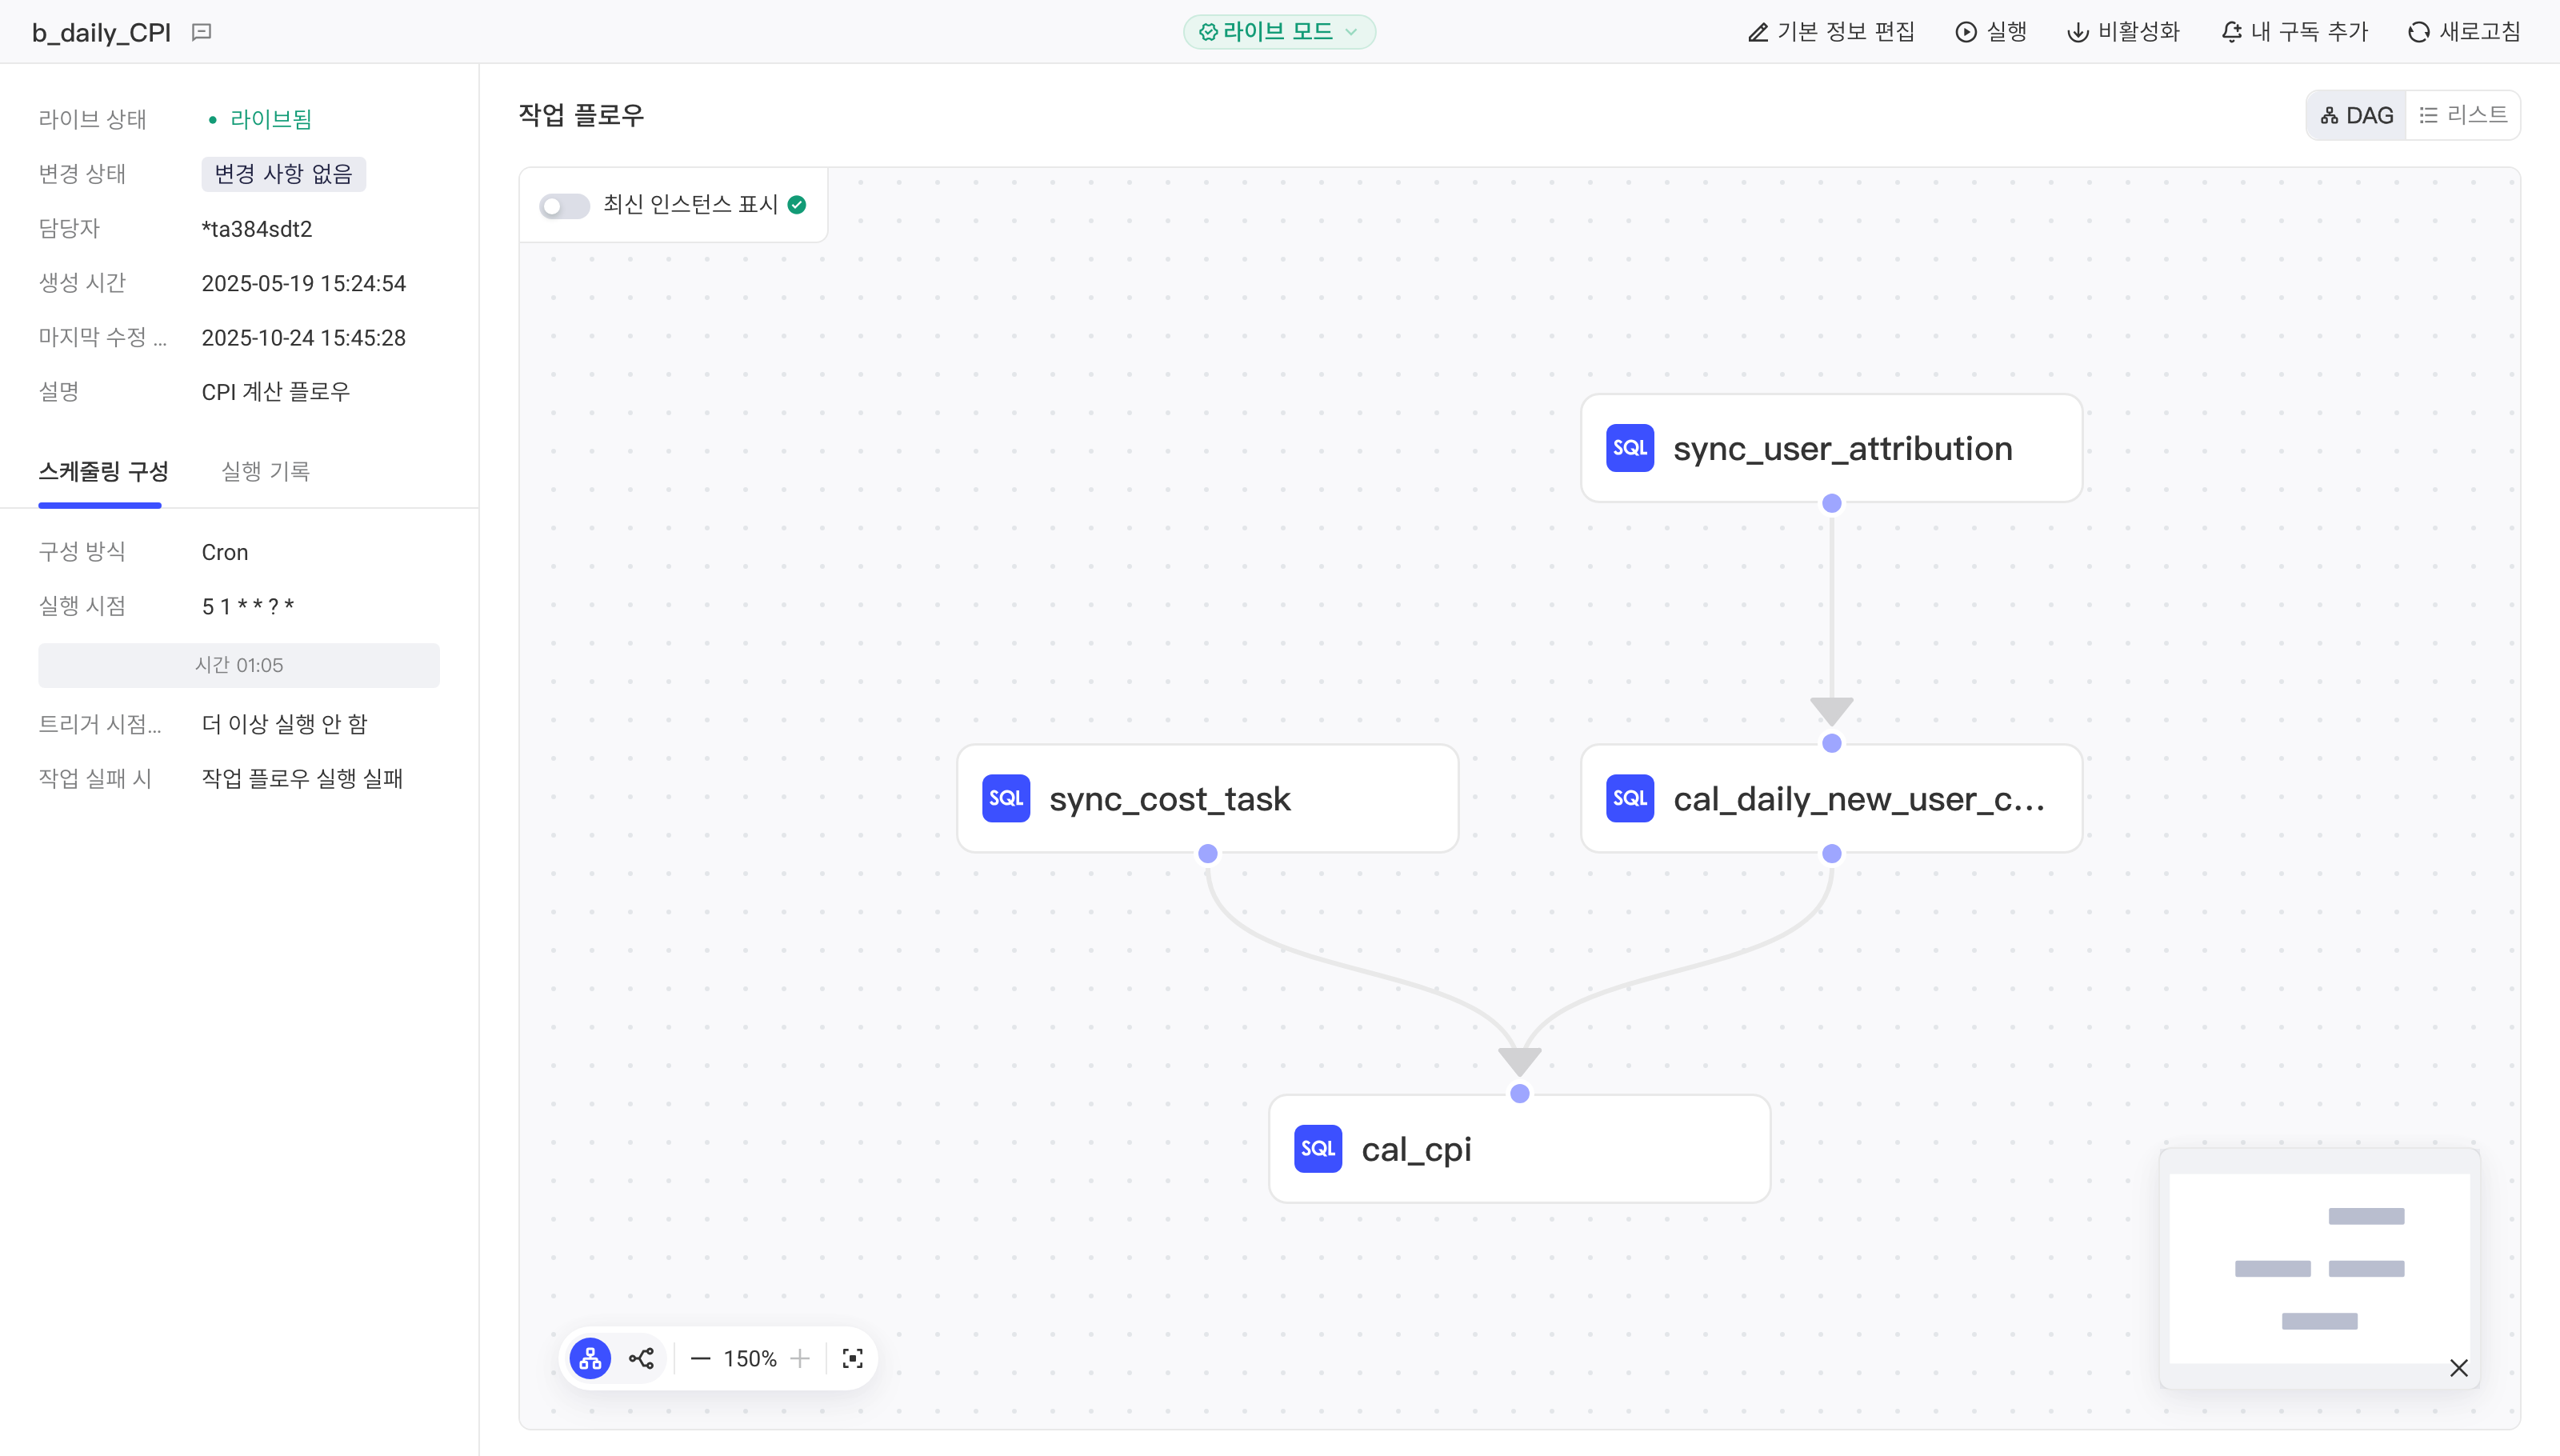Click last modified 2025-10-24 15:45:28
Image resolution: width=2560 pixels, height=1456 pixels.
click(x=304, y=338)
